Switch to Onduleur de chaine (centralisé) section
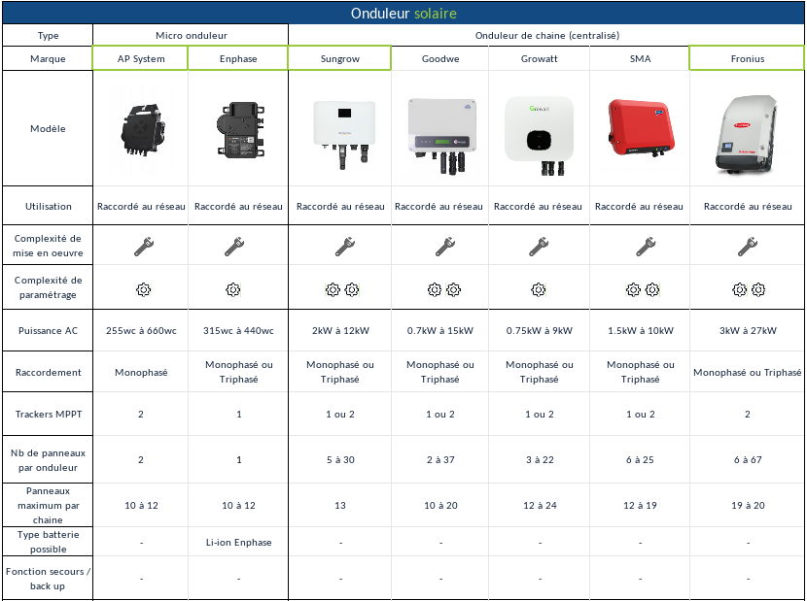807x601 pixels. pyautogui.click(x=547, y=34)
